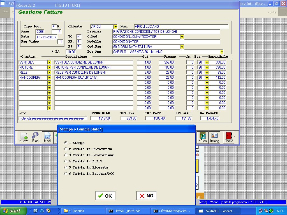Confirm the dialog with the OK button

click(105, 196)
